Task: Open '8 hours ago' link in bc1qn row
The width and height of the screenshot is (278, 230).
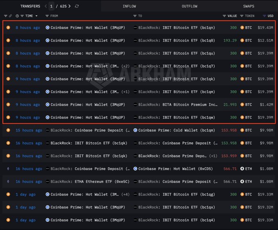Action: click(28, 28)
